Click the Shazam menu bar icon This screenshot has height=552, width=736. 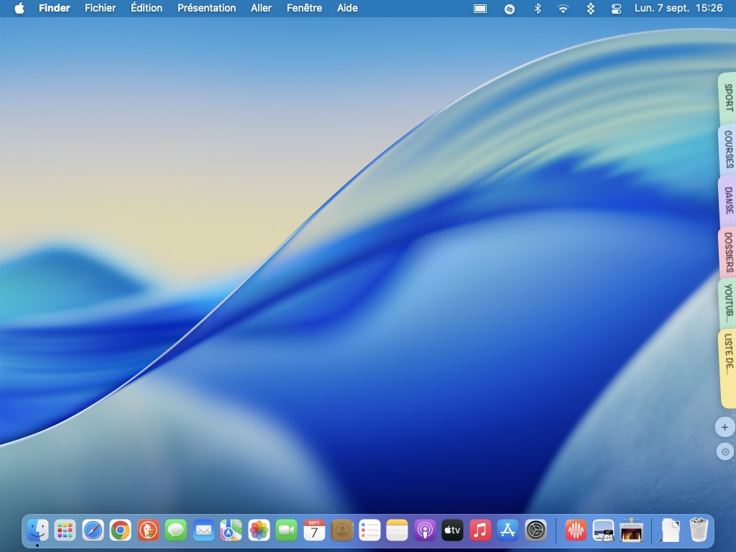(510, 9)
